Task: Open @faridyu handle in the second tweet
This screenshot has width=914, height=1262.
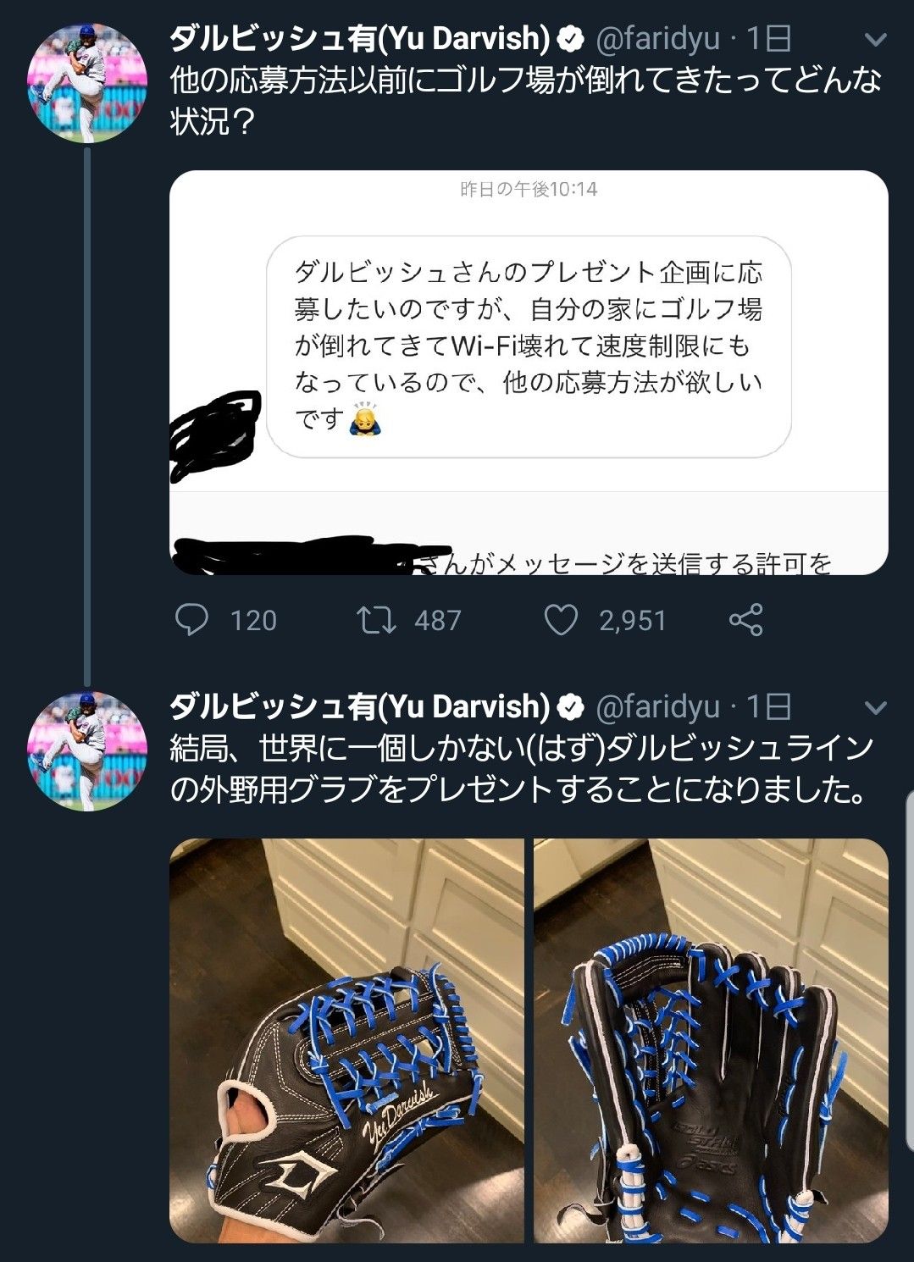Action: [658, 707]
